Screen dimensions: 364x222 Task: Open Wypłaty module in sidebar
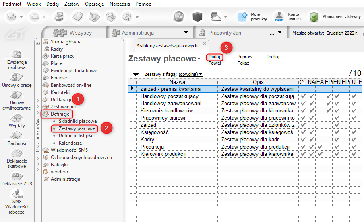[17, 120]
